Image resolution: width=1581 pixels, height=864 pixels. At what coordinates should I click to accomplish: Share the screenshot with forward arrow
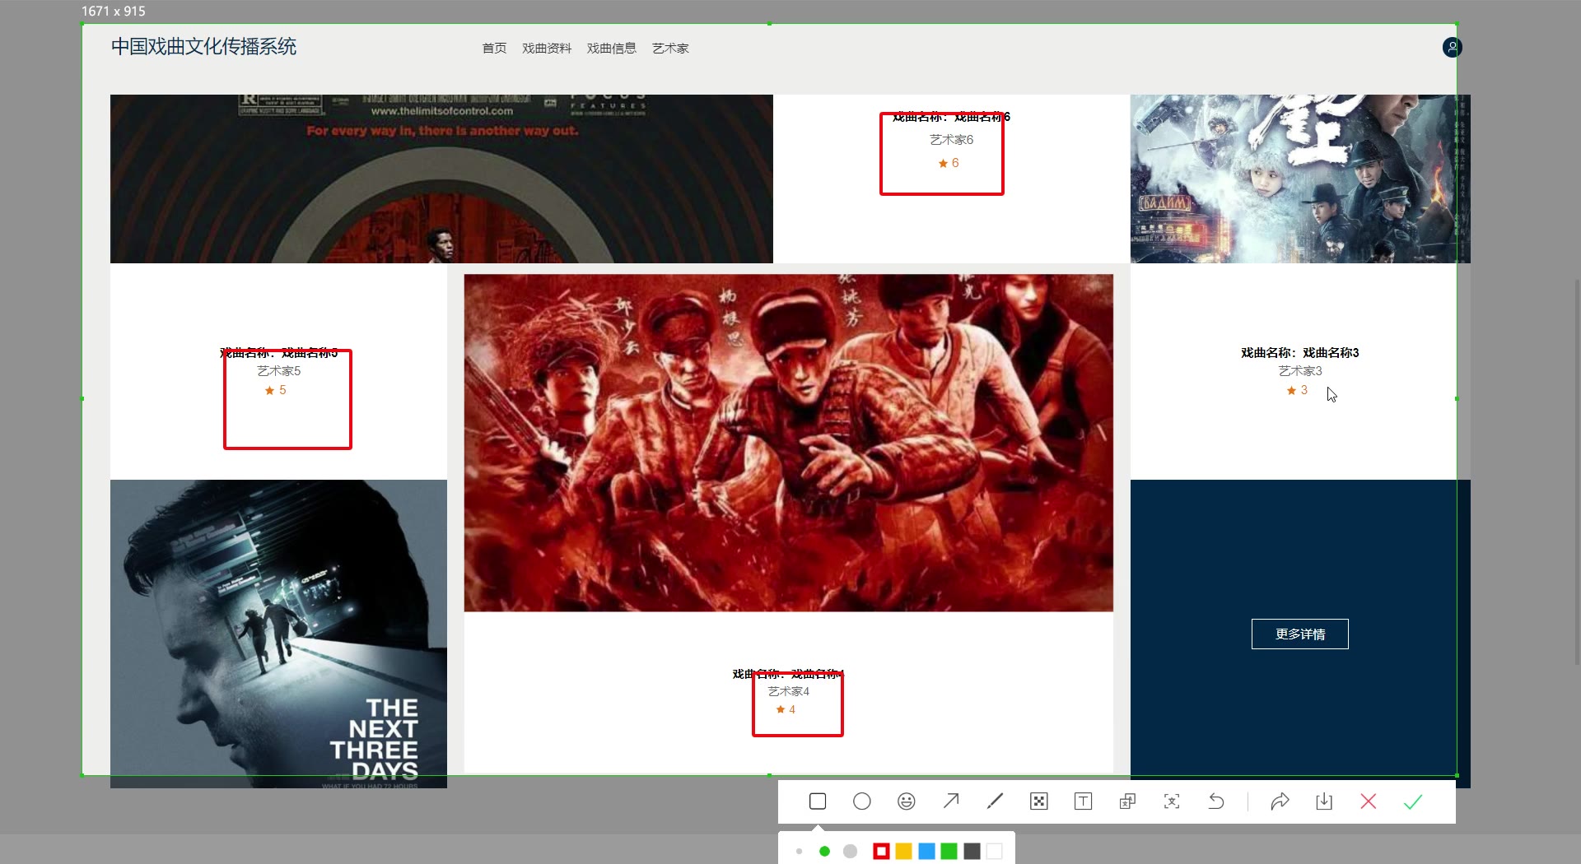pyautogui.click(x=1280, y=801)
